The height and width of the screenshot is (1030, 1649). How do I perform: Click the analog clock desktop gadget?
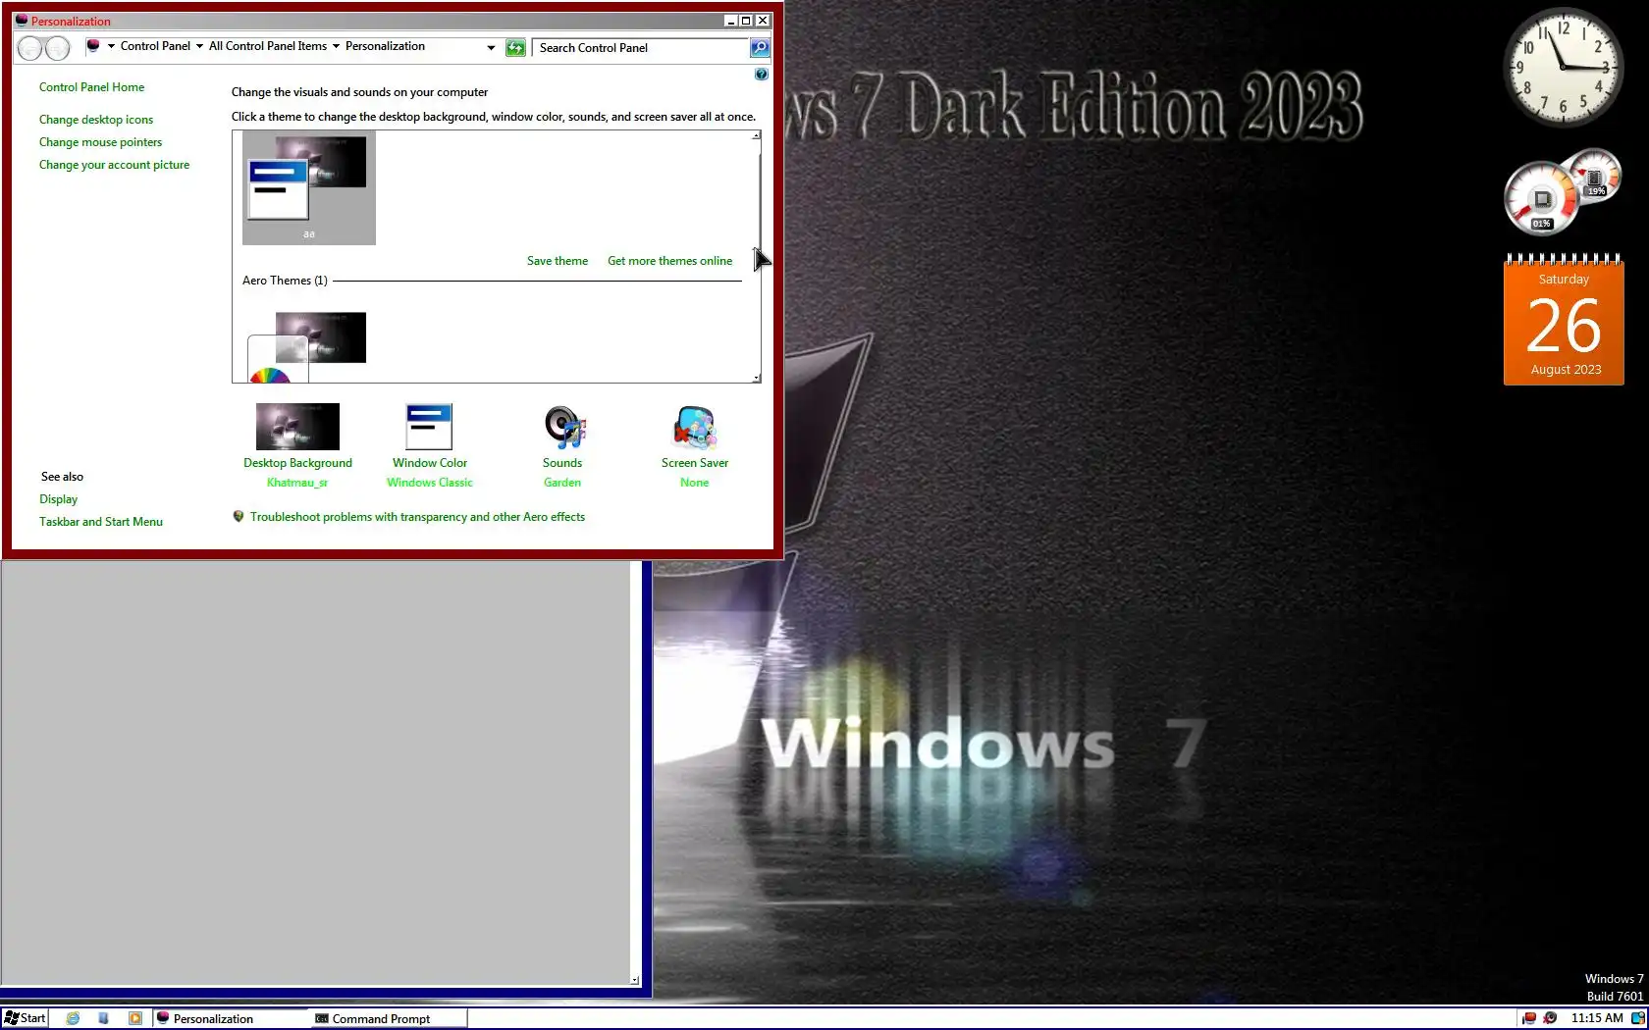coord(1563,67)
